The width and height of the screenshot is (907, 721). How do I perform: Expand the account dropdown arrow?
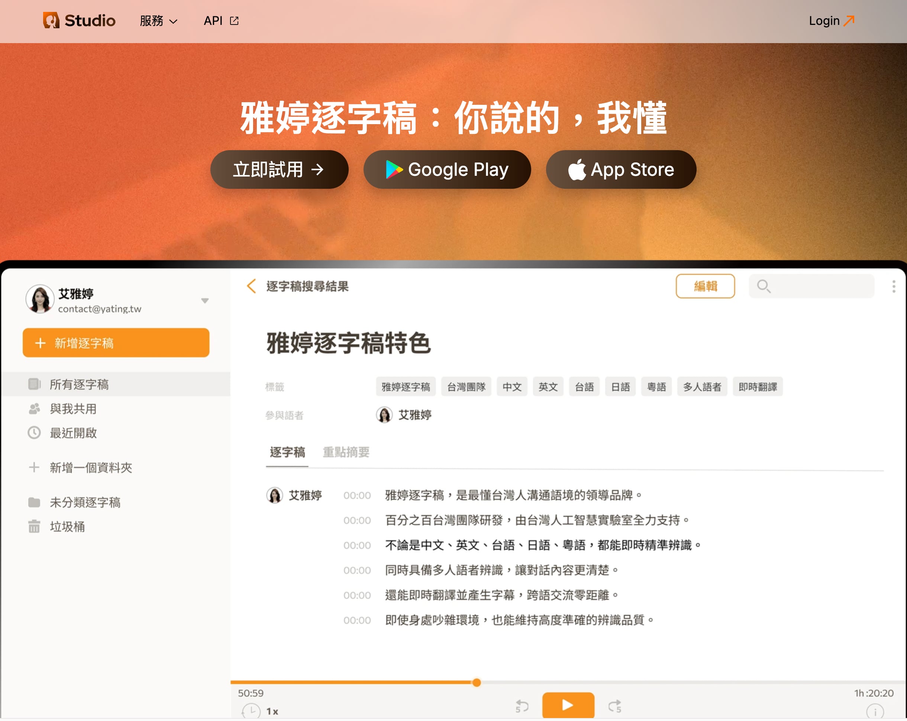(x=205, y=300)
